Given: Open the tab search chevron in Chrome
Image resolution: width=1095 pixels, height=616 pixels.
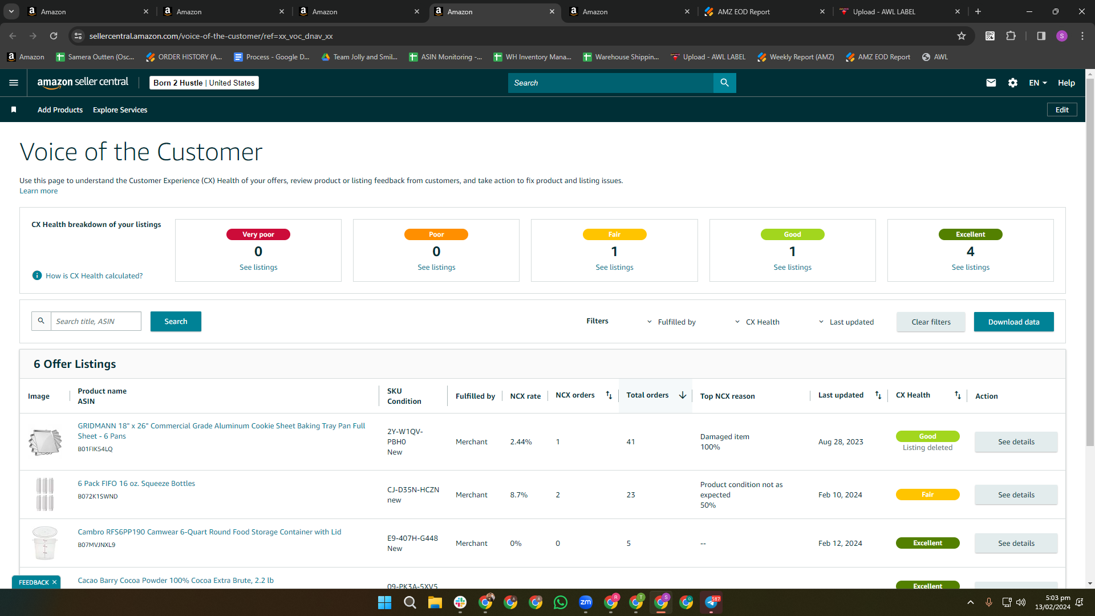Looking at the screenshot, I should pyautogui.click(x=11, y=11).
